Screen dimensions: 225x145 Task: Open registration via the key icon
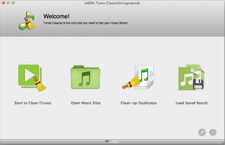202,132
